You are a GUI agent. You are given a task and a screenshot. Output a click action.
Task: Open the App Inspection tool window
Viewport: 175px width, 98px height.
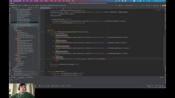coord(56,86)
